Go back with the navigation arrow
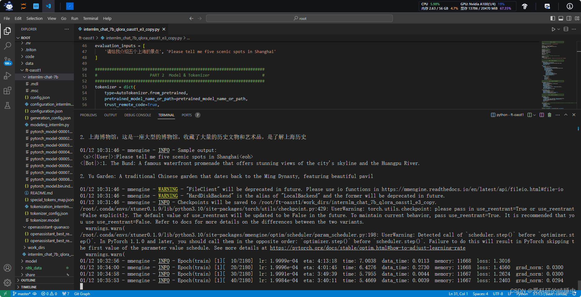 [x=191, y=19]
